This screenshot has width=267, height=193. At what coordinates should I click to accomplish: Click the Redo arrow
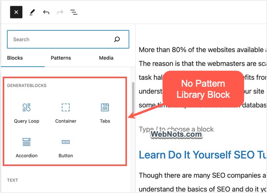pyautogui.click(x=60, y=12)
